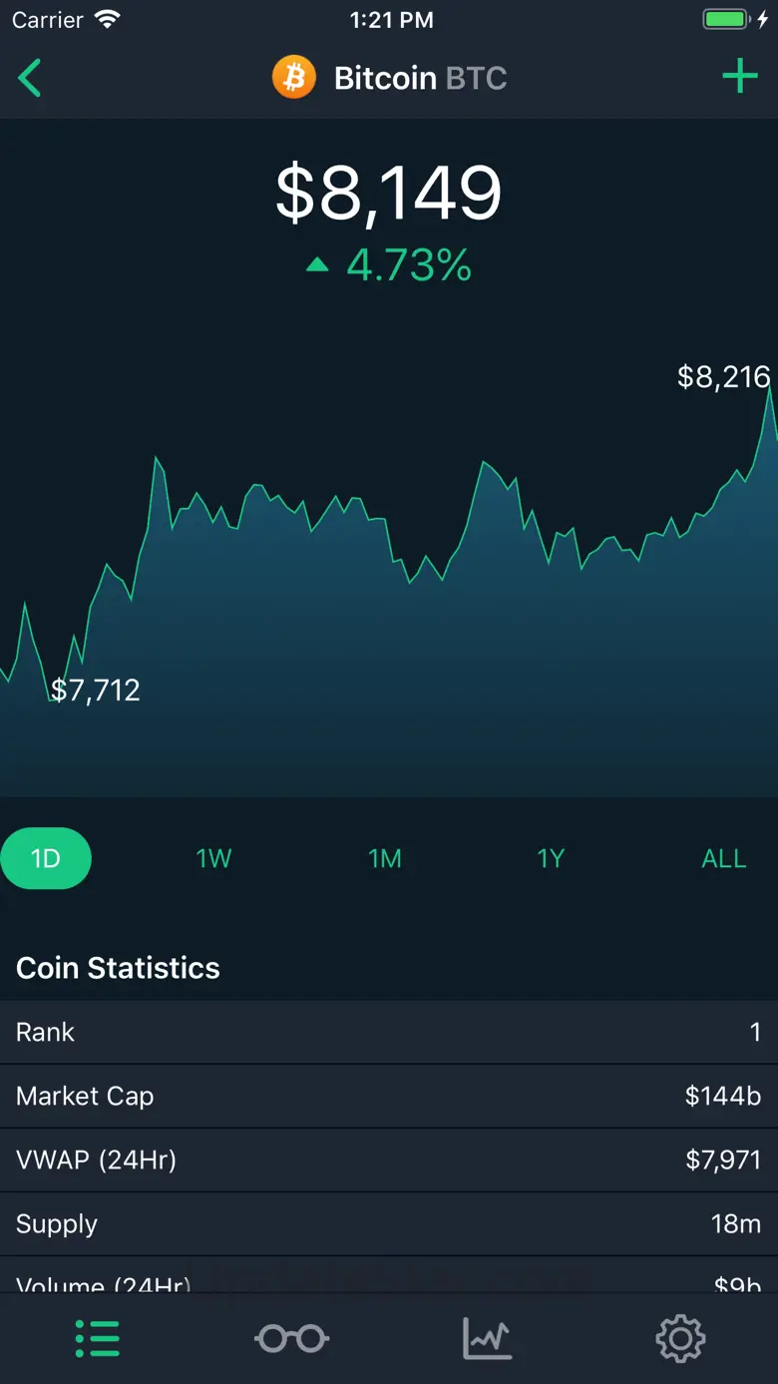Switch chart to 1W range
Viewport: 778px width, 1384px height.
coord(213,858)
